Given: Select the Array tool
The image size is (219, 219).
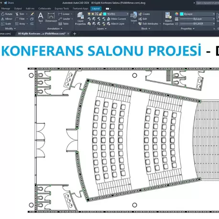Looking at the screenshot, I should (20, 24).
